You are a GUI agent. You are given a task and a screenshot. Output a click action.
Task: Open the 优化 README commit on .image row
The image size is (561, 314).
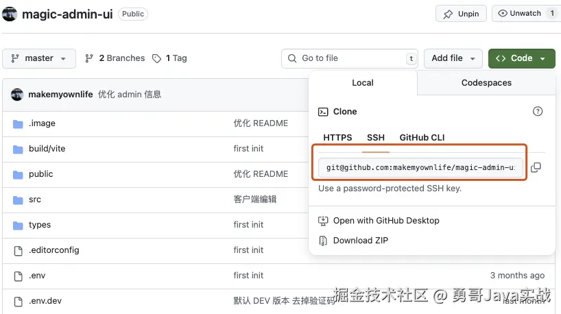tap(261, 123)
